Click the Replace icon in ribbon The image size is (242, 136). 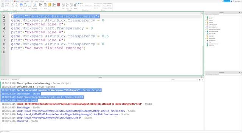click(x=25, y=5)
